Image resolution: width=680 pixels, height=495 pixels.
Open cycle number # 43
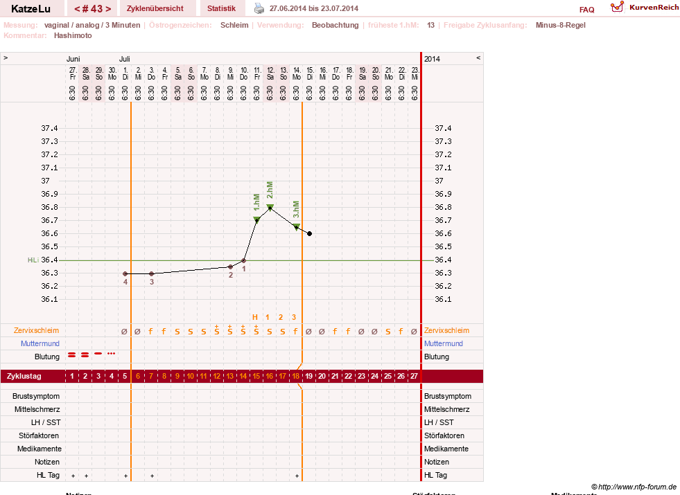click(x=92, y=9)
